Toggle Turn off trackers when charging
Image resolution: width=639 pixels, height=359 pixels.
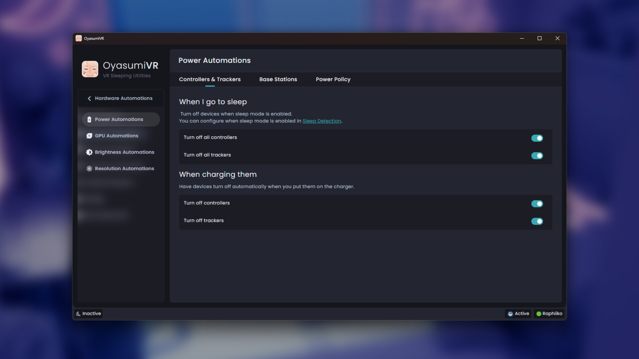click(x=537, y=221)
